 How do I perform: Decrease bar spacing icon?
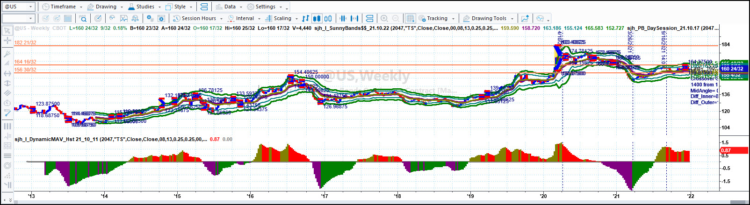coord(343,18)
